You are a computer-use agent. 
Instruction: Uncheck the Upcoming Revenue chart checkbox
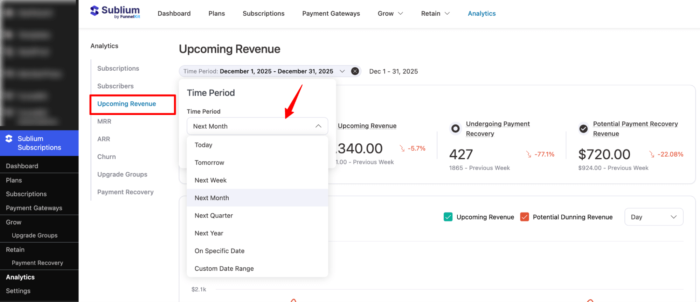pos(448,217)
